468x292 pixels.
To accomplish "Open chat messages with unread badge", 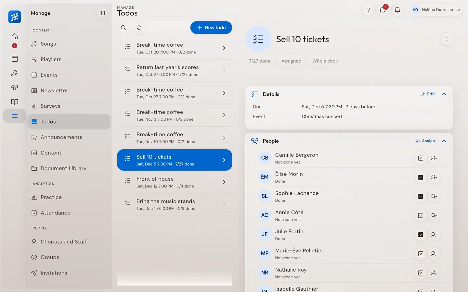I will 383,10.
